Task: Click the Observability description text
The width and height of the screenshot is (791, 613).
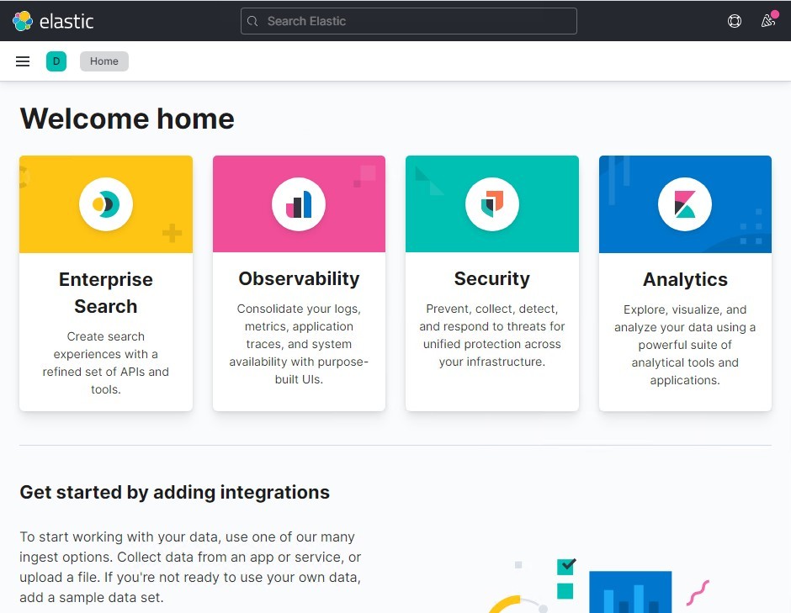Action: click(x=299, y=344)
